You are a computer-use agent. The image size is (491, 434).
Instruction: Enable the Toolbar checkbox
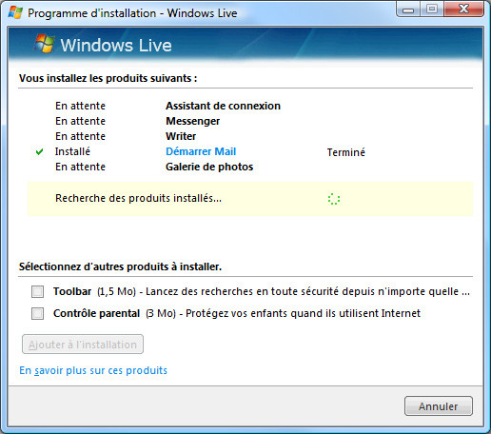(x=37, y=291)
